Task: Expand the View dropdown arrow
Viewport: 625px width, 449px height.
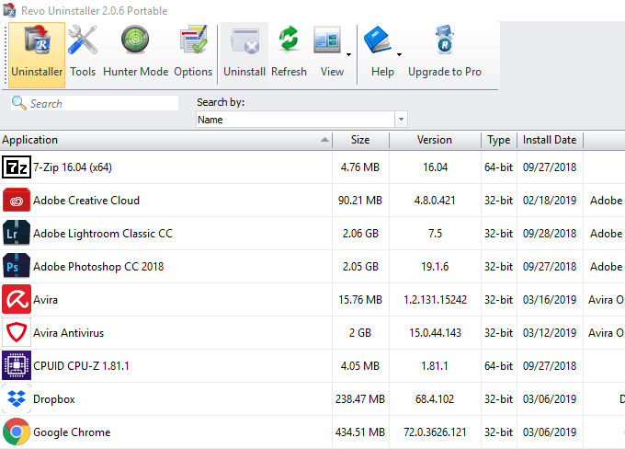Action: click(348, 54)
